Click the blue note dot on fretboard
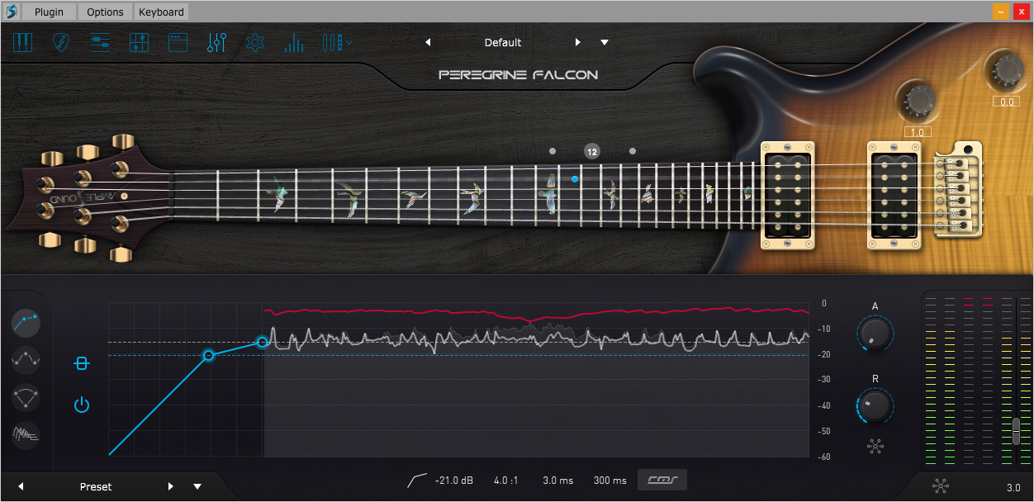The image size is (1034, 502). pyautogui.click(x=575, y=178)
